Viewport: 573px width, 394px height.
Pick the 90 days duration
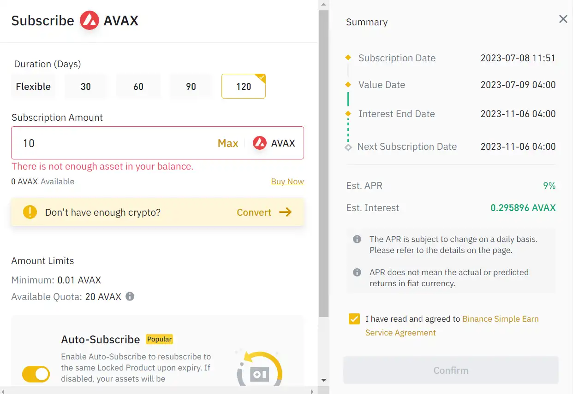point(191,87)
